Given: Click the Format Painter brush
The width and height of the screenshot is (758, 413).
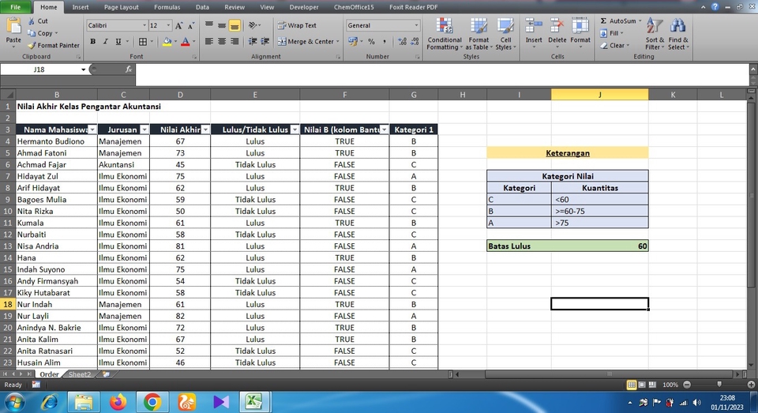Looking at the screenshot, I should [x=32, y=45].
